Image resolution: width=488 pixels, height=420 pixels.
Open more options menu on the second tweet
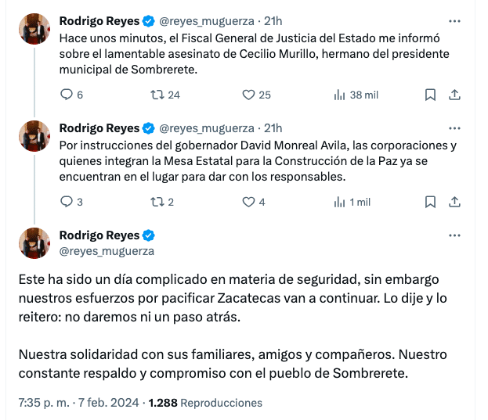pos(454,127)
